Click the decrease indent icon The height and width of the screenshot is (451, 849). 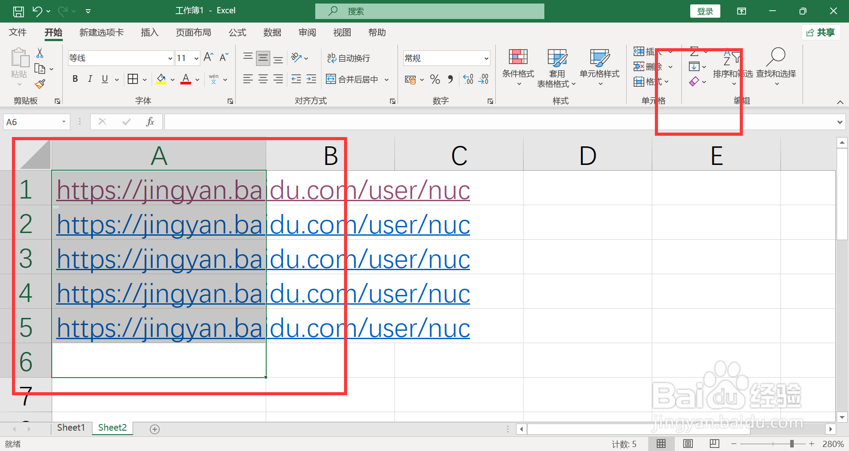coord(296,79)
